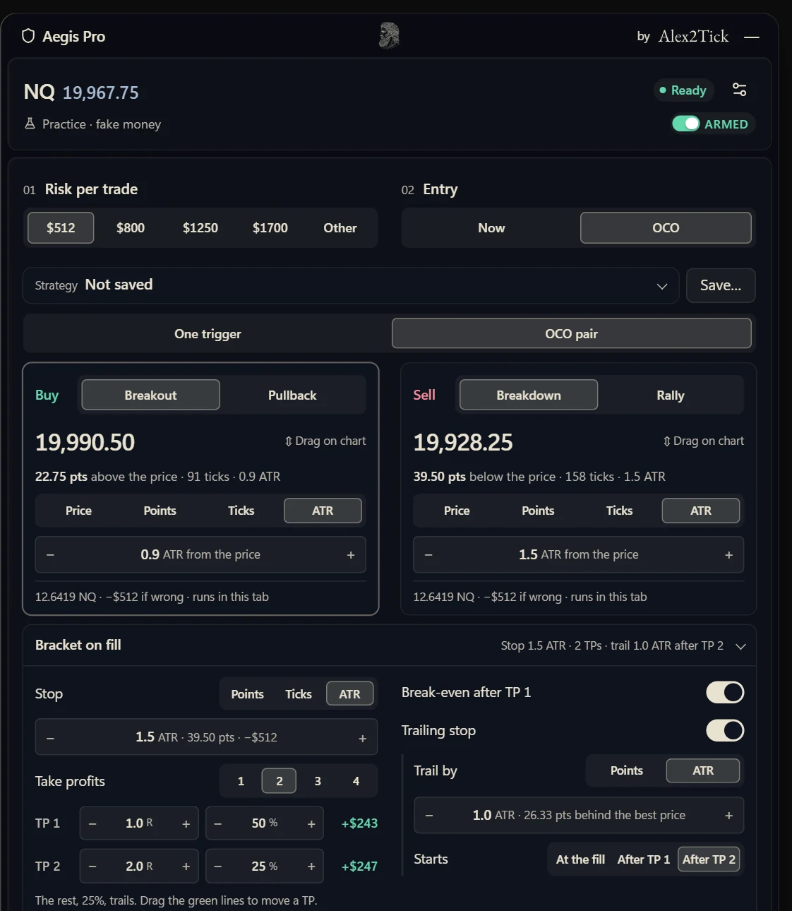Decrease TP 2 R multiple
This screenshot has height=911, width=792.
coord(92,867)
